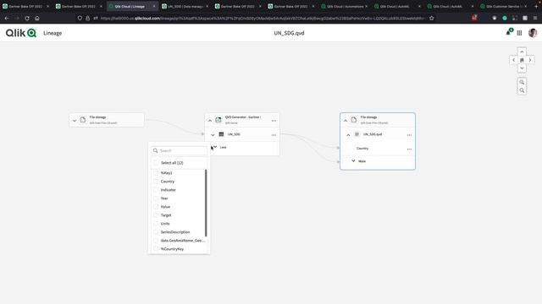
Task: Open the user profile avatar
Action: point(533,33)
